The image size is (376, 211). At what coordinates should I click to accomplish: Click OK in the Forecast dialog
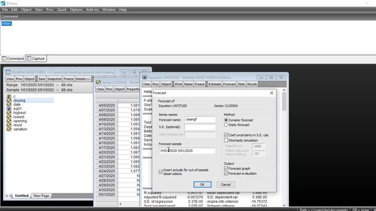tap(202, 185)
